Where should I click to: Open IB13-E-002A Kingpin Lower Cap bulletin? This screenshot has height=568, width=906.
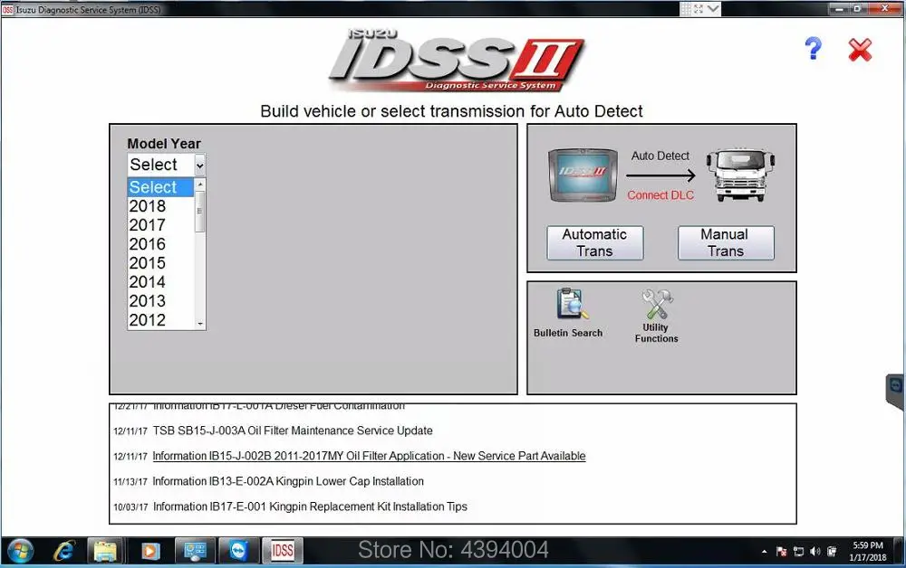(288, 481)
